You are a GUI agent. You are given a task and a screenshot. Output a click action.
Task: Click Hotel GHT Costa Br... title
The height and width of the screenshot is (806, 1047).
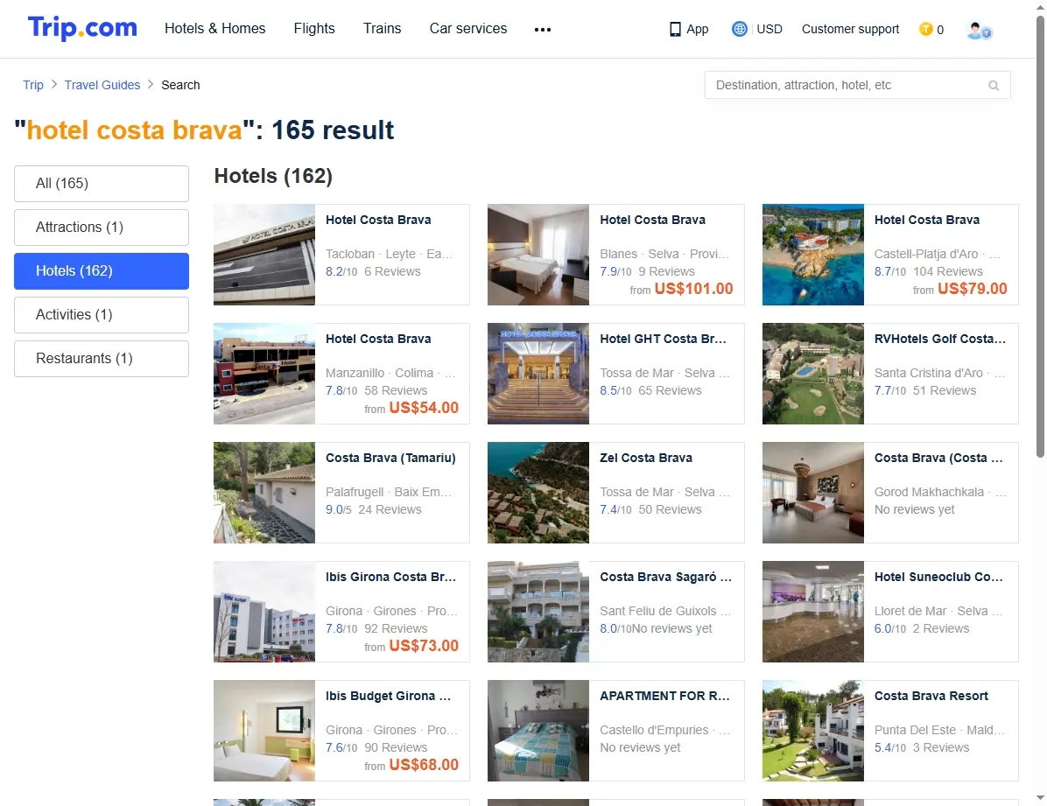coord(663,339)
